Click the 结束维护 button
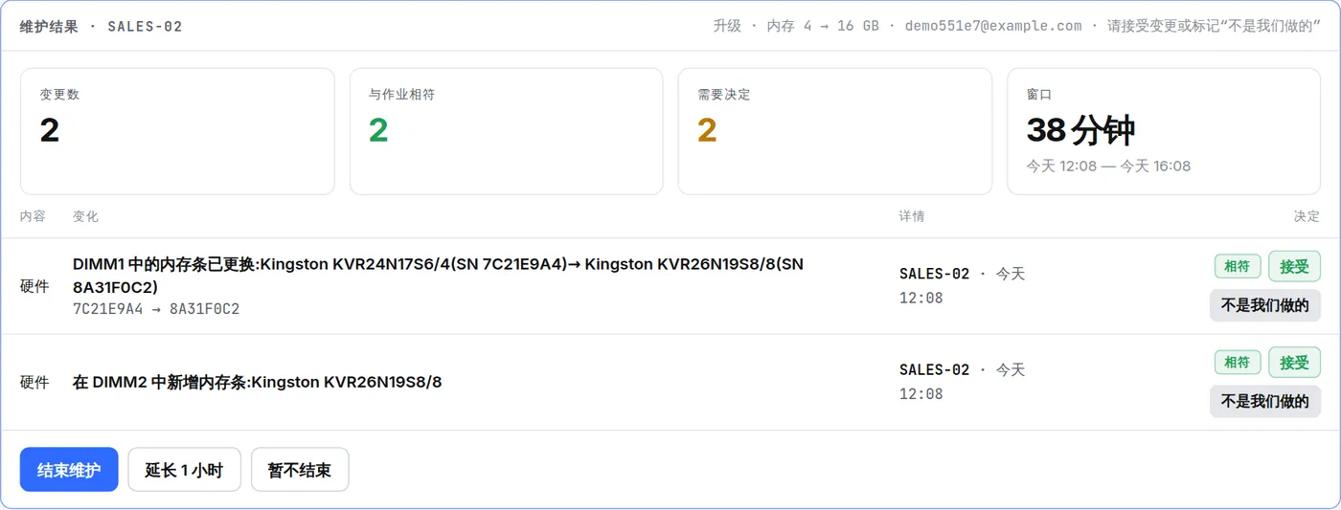Viewport: 1341px width, 510px height. pos(69,470)
